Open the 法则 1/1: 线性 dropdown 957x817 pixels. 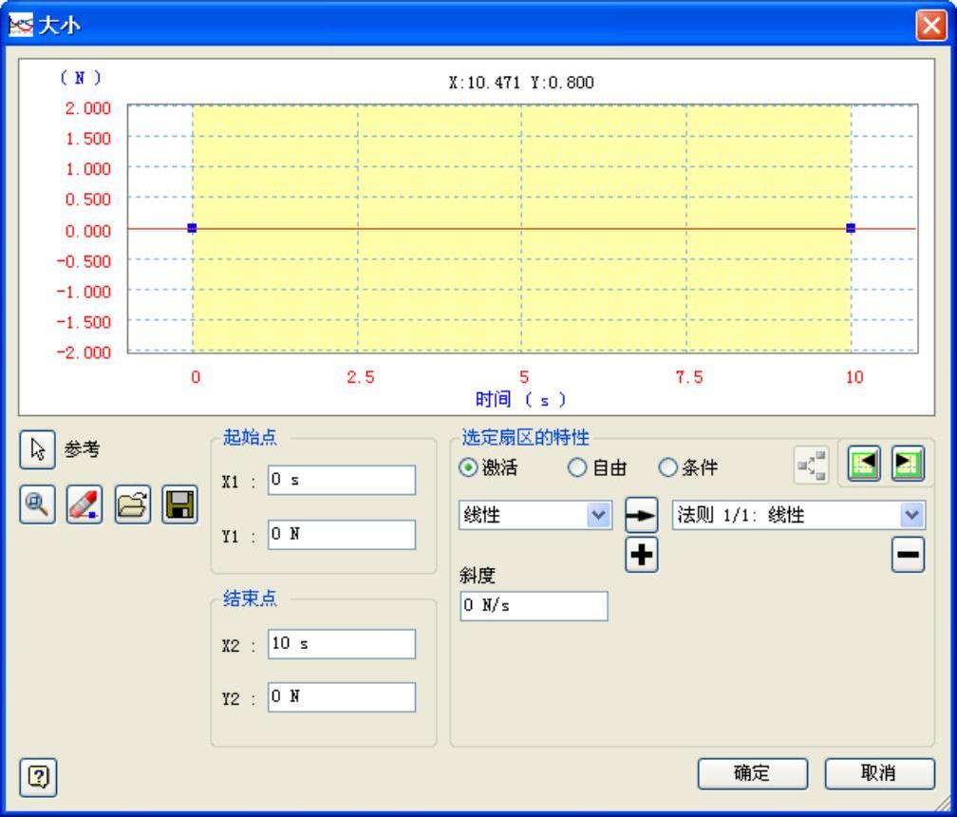[912, 516]
